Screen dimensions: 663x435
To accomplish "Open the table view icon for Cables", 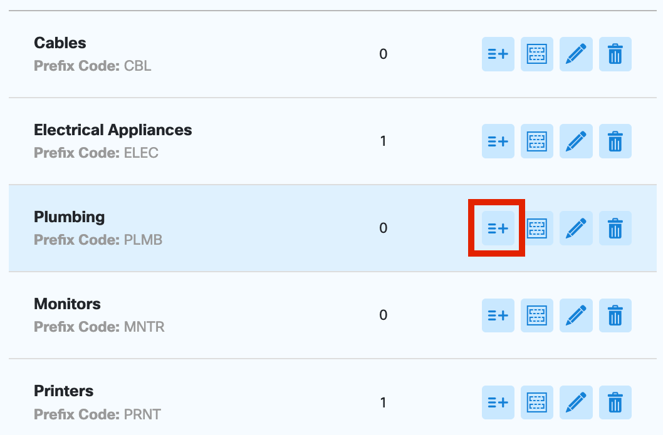I will [537, 54].
